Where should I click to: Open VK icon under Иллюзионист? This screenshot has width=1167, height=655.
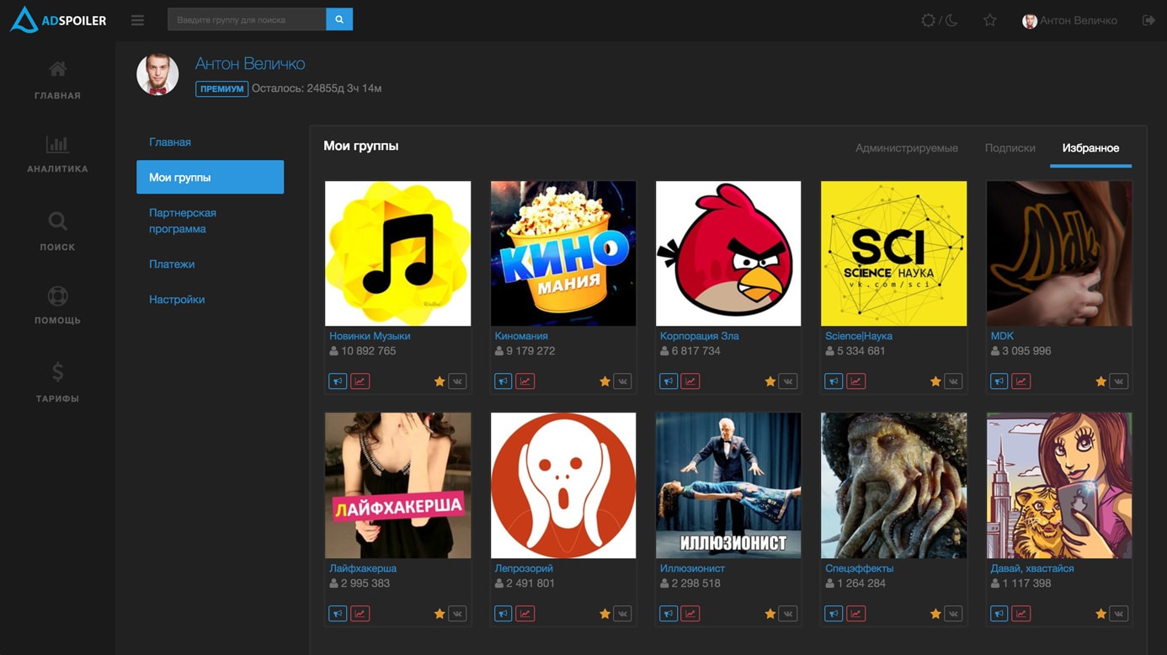788,614
